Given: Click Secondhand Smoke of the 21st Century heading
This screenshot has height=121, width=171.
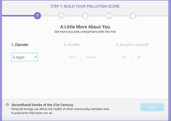Looking at the screenshot, I should pyautogui.click(x=42, y=105).
